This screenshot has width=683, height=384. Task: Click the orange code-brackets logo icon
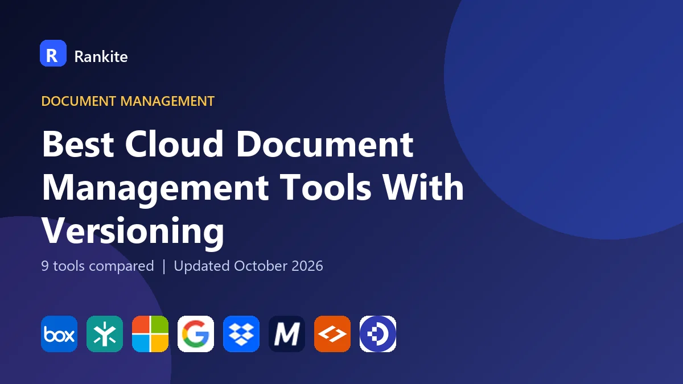pos(332,334)
